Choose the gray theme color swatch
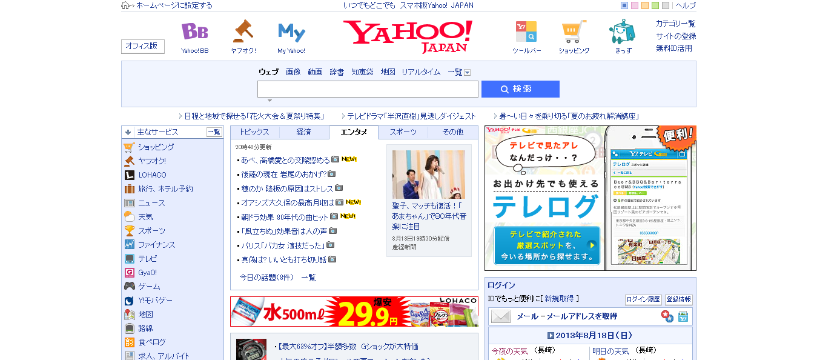 (x=666, y=5)
